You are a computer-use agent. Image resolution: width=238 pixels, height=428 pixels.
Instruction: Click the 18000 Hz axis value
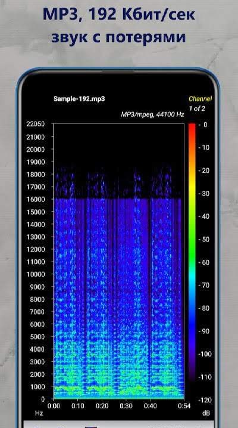[35, 175]
